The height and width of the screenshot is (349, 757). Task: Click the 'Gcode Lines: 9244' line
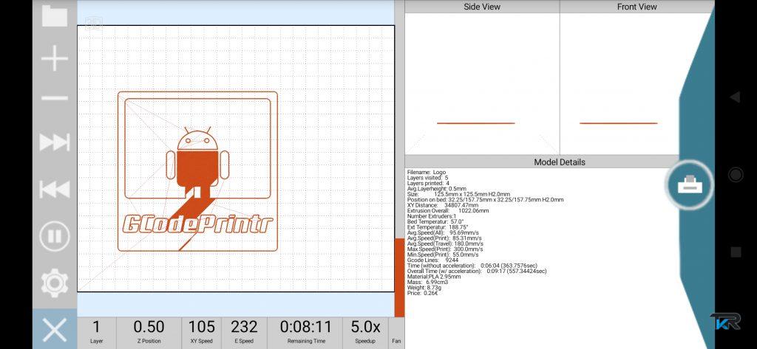pyautogui.click(x=432, y=260)
